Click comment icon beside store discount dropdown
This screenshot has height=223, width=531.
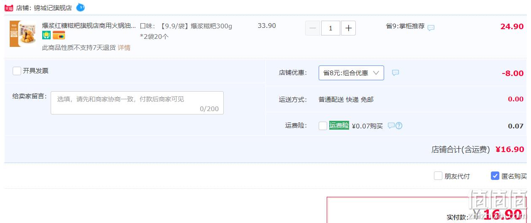(396, 73)
